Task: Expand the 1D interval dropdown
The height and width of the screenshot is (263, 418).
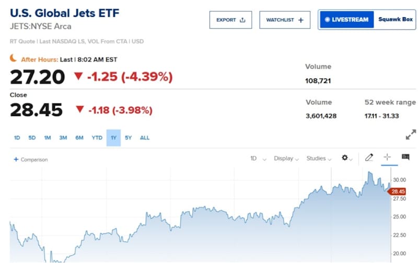Action: coord(258,158)
